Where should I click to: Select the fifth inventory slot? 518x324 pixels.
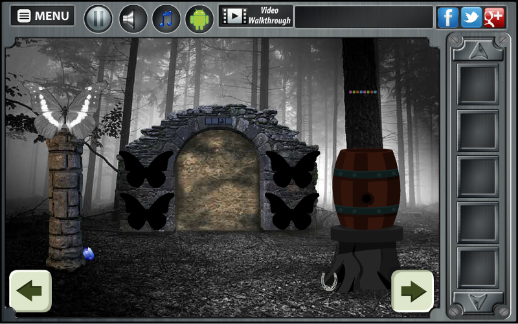coord(478,268)
